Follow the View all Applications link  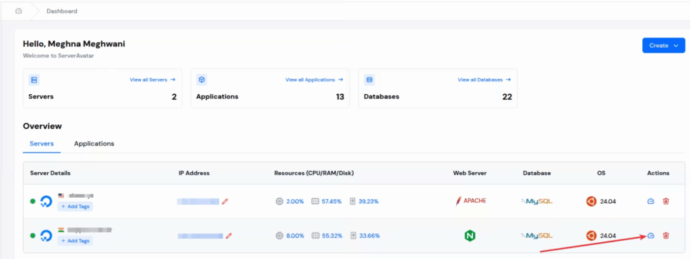click(x=314, y=80)
